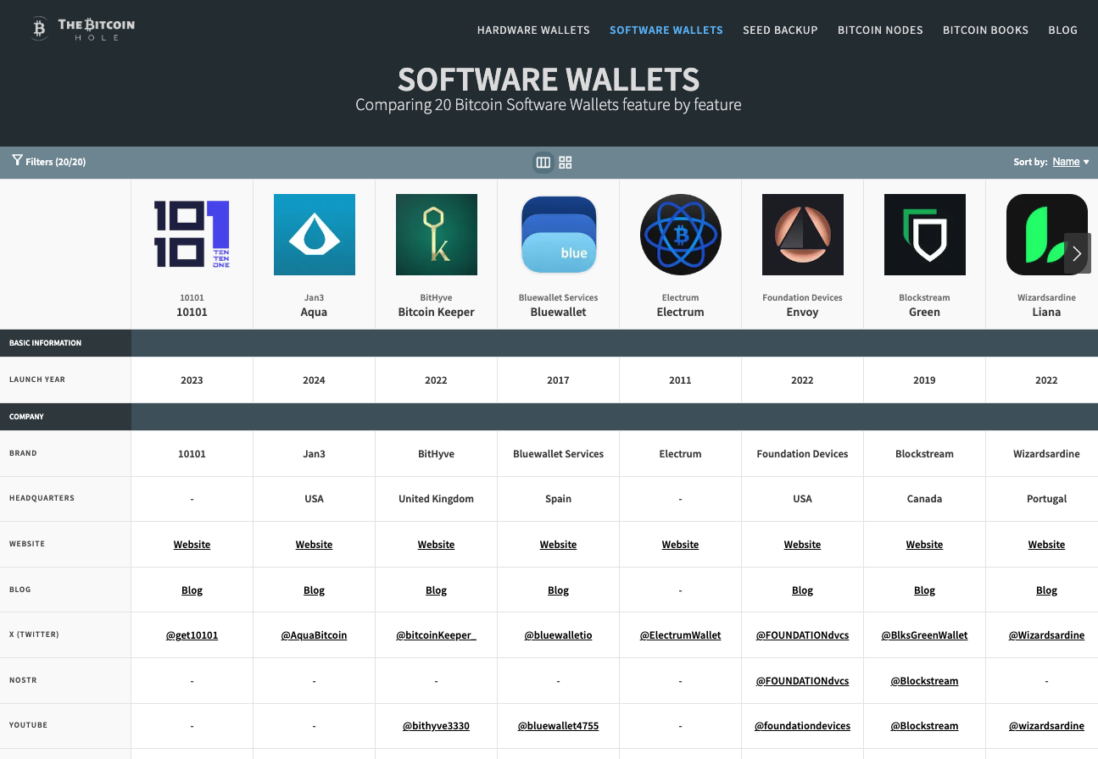Open Seed Backup section
Image resolution: width=1098 pixels, height=759 pixels.
780,30
